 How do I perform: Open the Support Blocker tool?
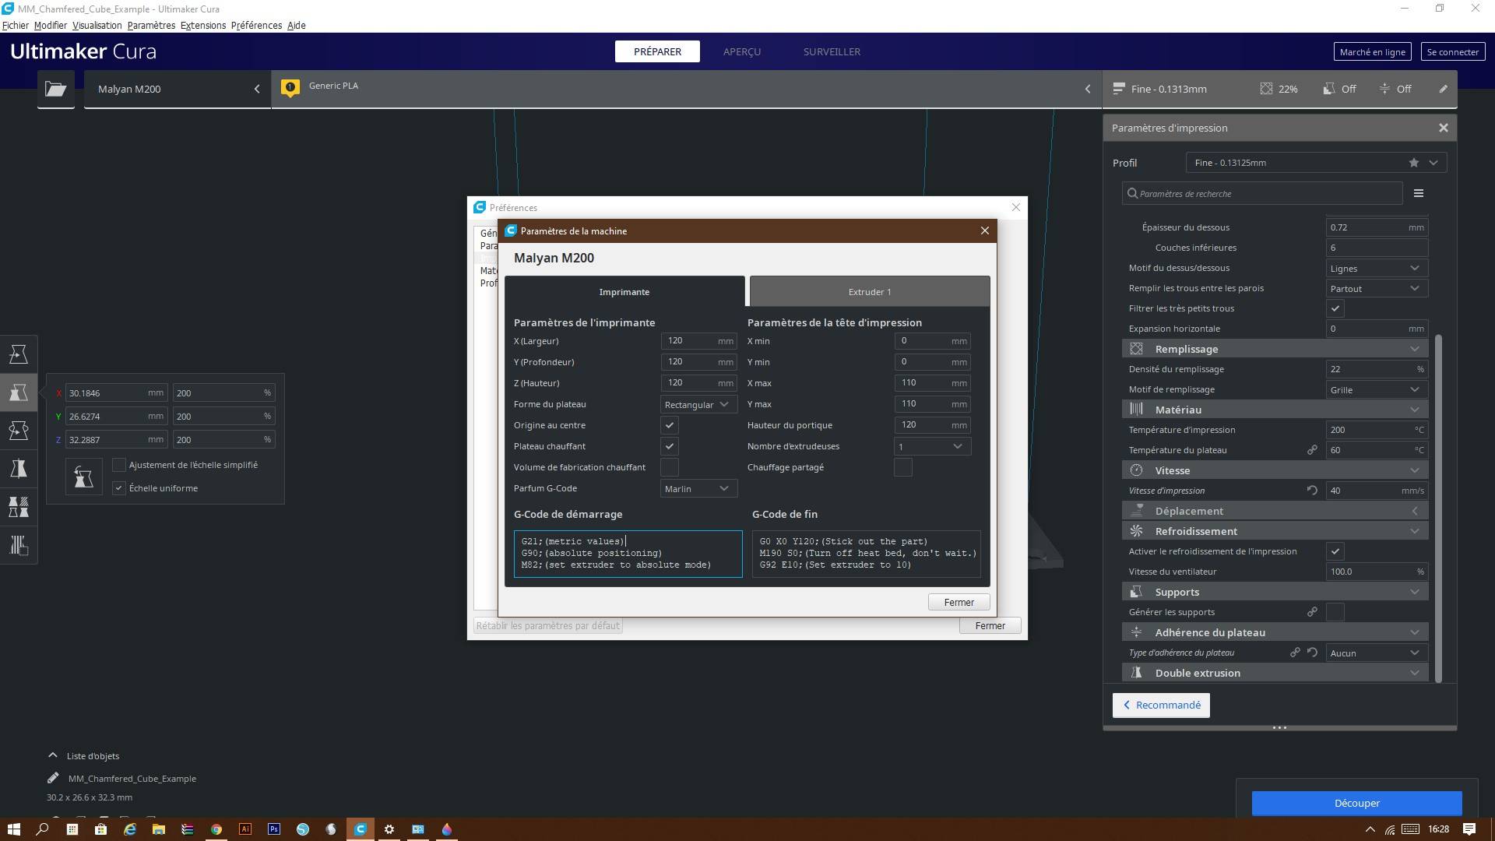[19, 545]
